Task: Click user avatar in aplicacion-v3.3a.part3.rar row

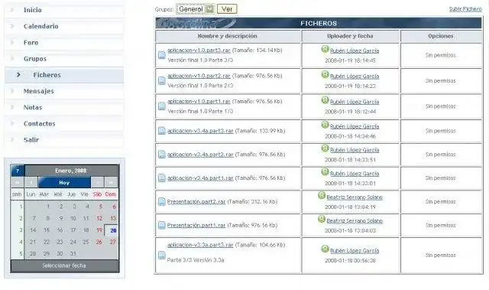Action: point(325,249)
